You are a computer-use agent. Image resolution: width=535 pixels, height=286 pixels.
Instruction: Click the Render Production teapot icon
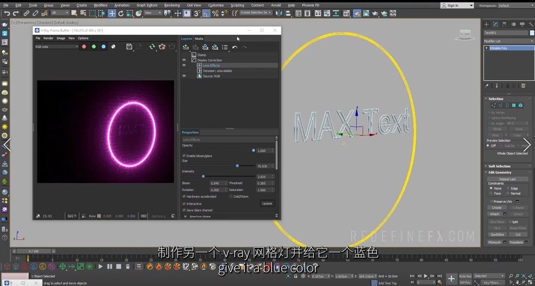point(375,13)
